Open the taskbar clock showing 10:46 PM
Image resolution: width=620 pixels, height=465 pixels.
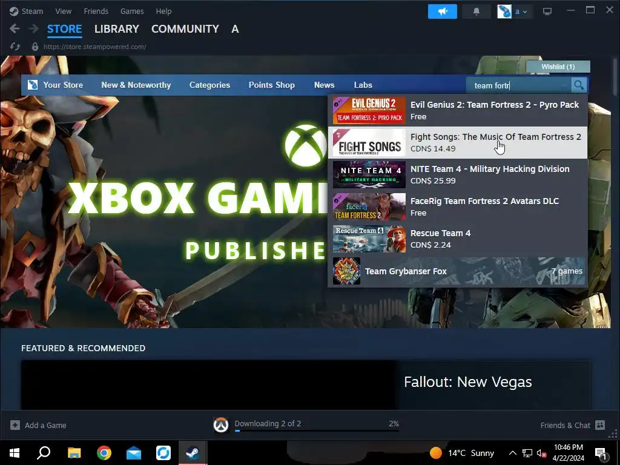click(568, 453)
